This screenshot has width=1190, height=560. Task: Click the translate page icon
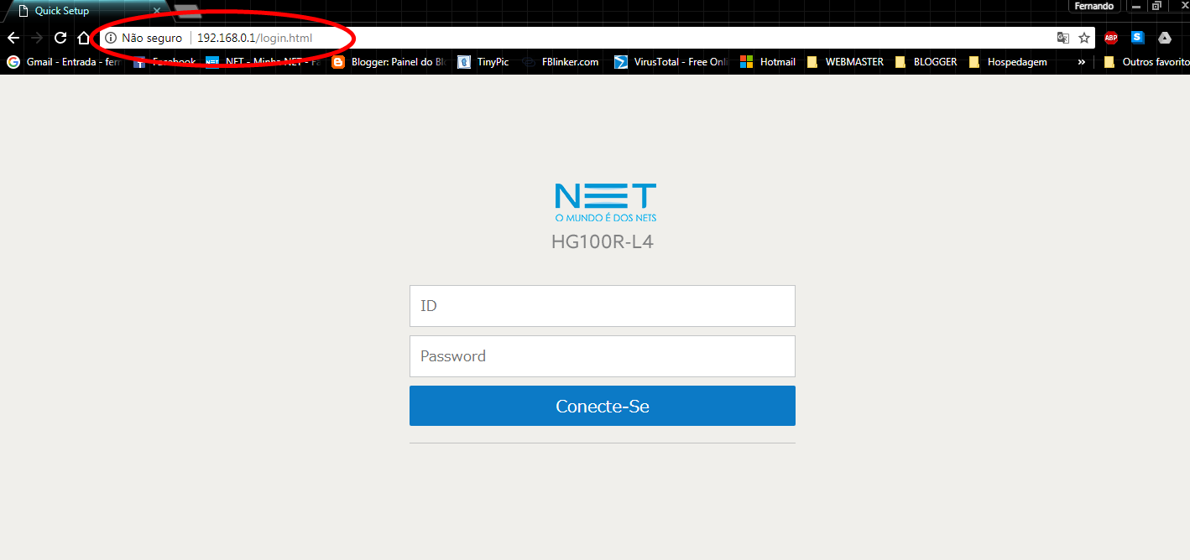(x=1063, y=38)
